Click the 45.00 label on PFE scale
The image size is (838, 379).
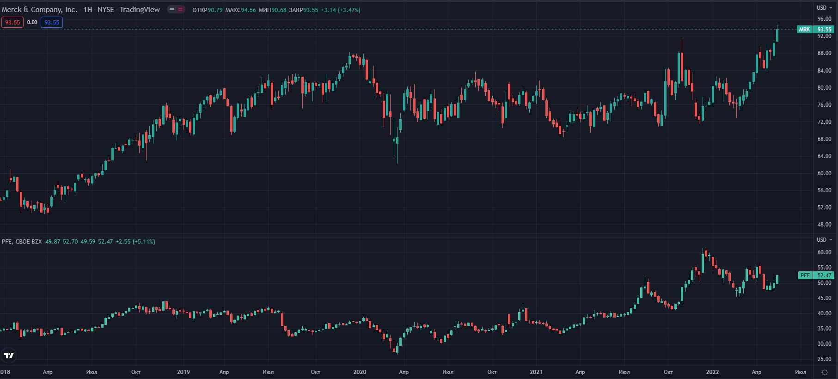824,298
